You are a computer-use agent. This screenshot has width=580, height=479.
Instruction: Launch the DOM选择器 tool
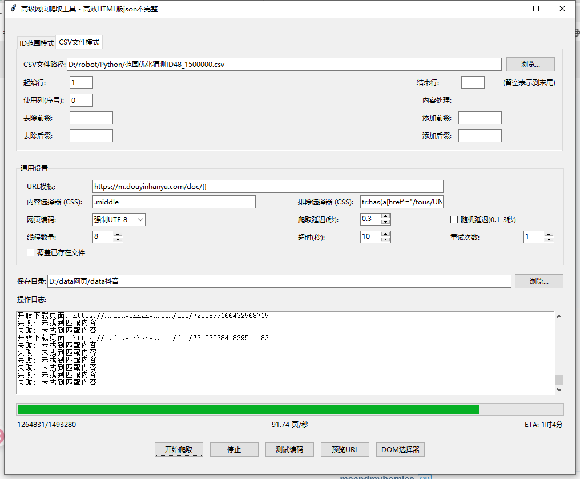click(x=400, y=449)
